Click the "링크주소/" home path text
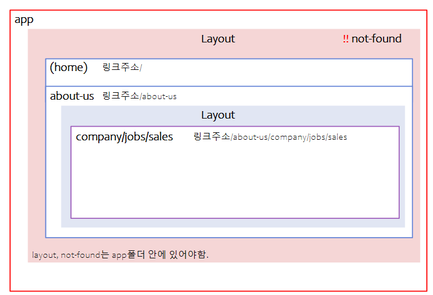This screenshot has height=295, width=433. point(122,67)
